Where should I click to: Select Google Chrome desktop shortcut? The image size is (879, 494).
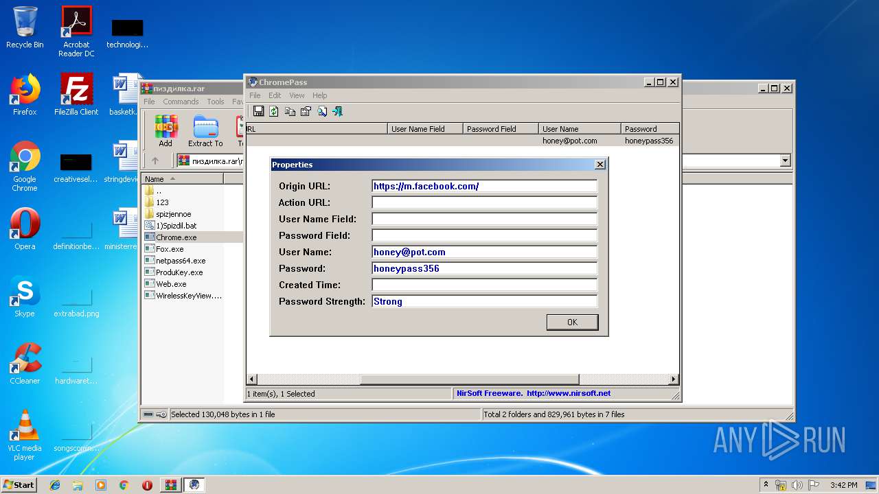click(25, 166)
